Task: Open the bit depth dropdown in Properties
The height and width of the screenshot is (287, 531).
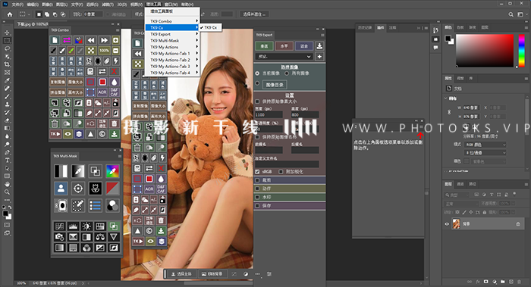Action: pyautogui.click(x=485, y=153)
